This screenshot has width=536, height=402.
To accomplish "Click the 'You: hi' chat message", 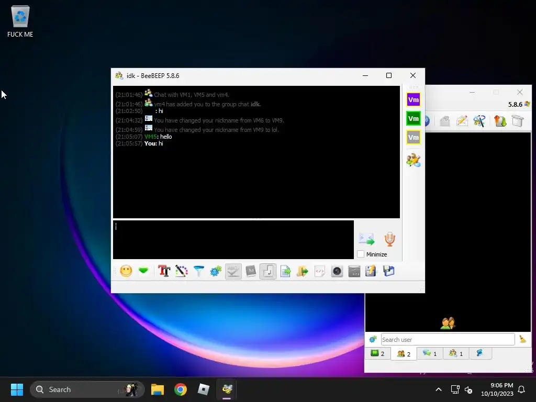I will point(153,143).
